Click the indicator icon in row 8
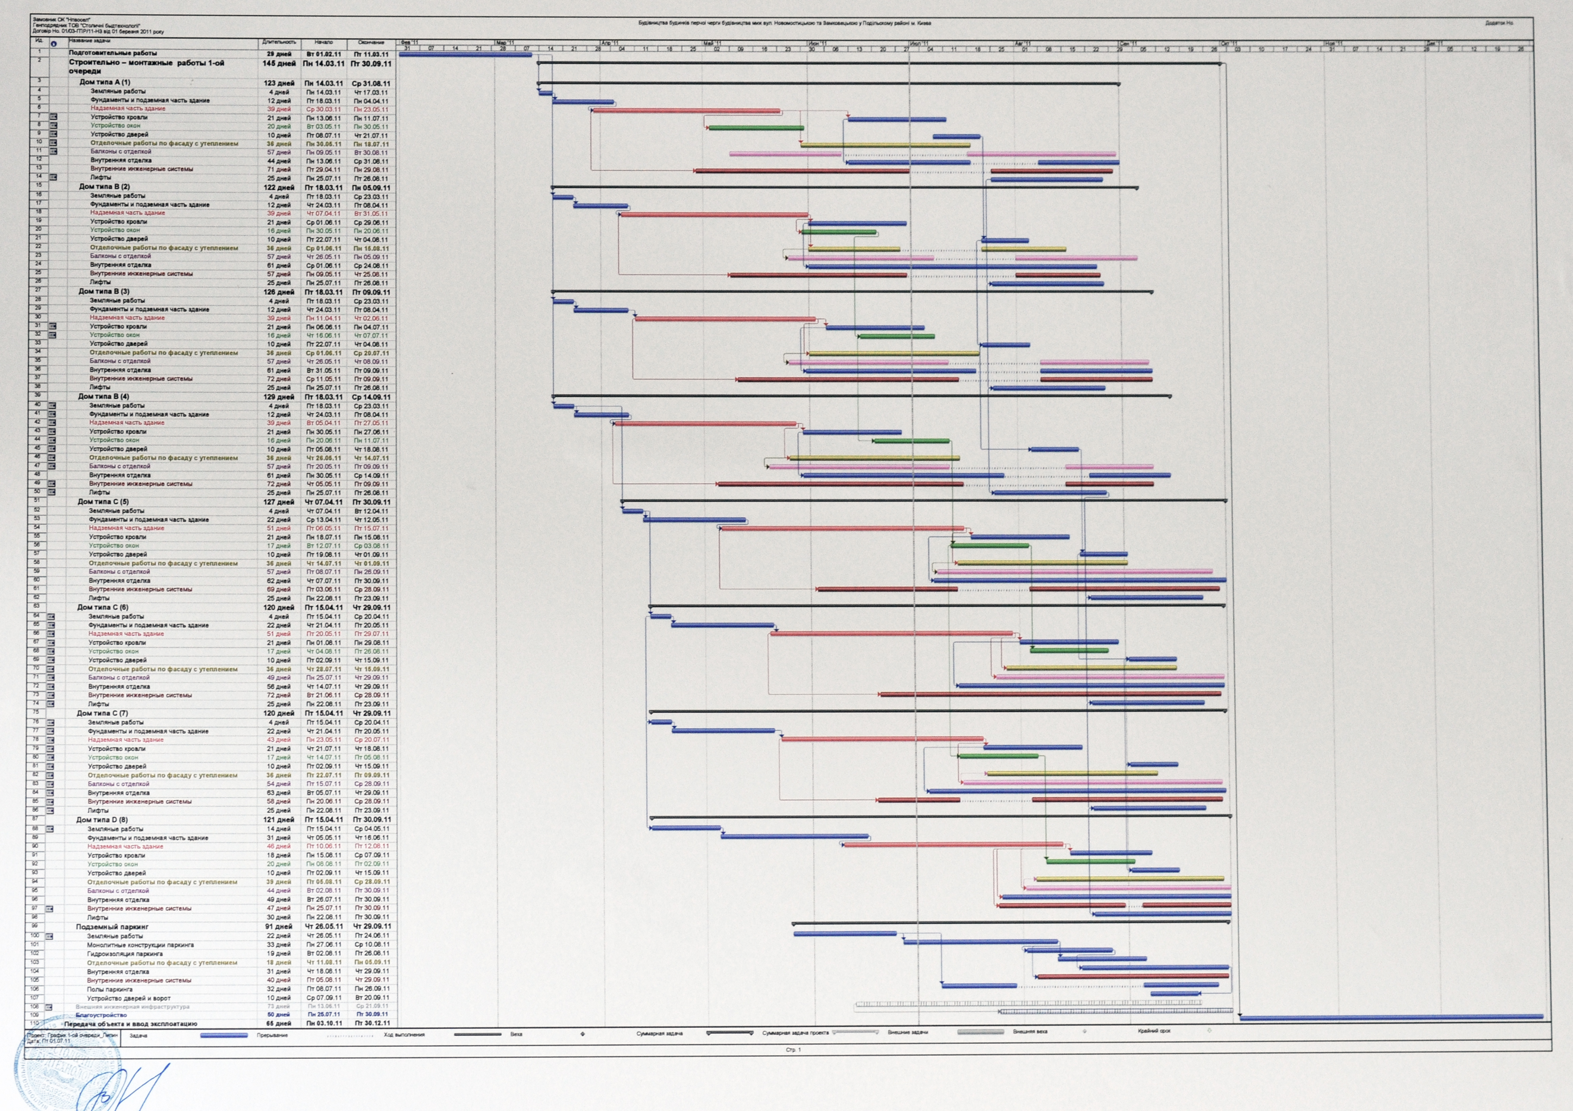This screenshot has height=1111, width=1573. tap(54, 125)
